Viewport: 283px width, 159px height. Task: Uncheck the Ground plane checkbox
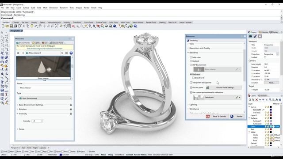pyautogui.click(x=191, y=87)
